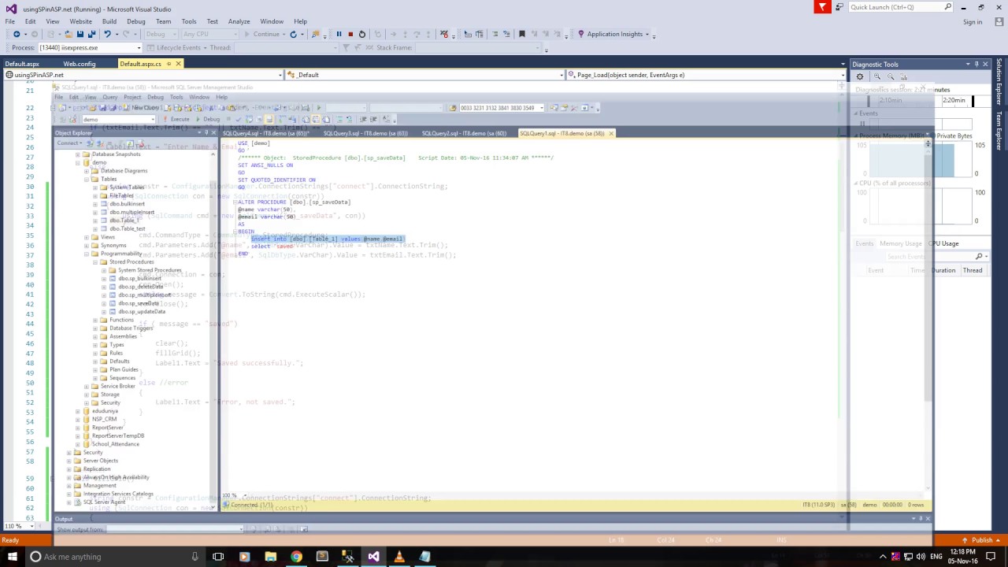Screen dimensions: 1008x567
Task: Select the CPU Usage tab in Diagnostic Tools
Action: point(944,243)
